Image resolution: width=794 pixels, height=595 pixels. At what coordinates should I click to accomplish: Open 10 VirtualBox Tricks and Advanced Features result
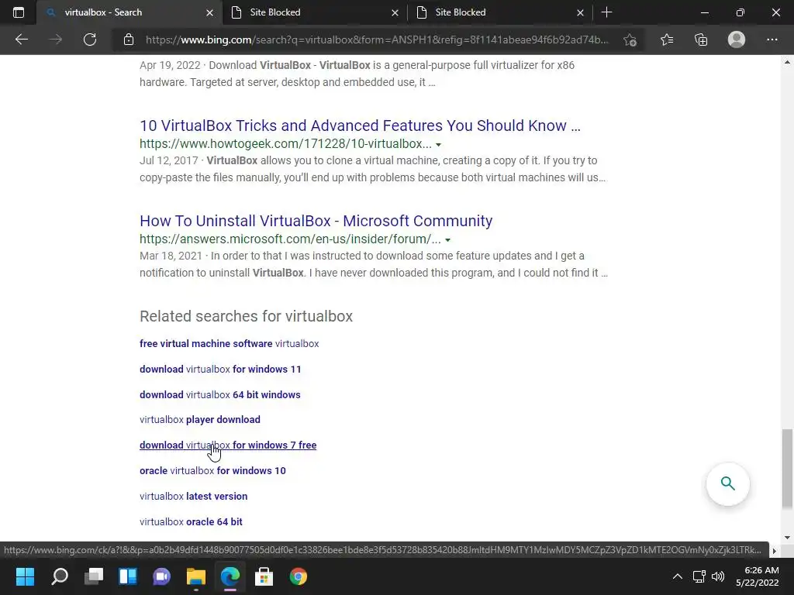[x=360, y=126]
